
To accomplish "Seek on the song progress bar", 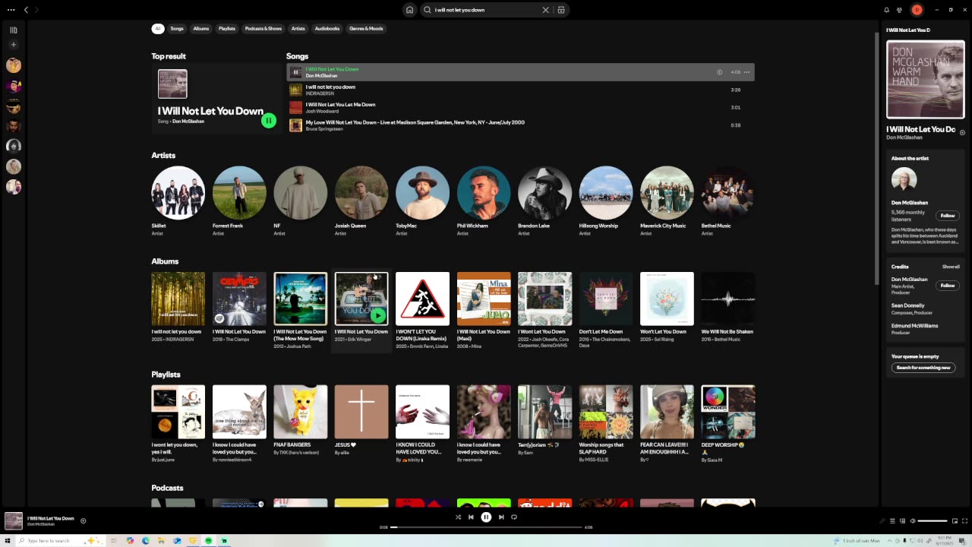I will pos(486,527).
